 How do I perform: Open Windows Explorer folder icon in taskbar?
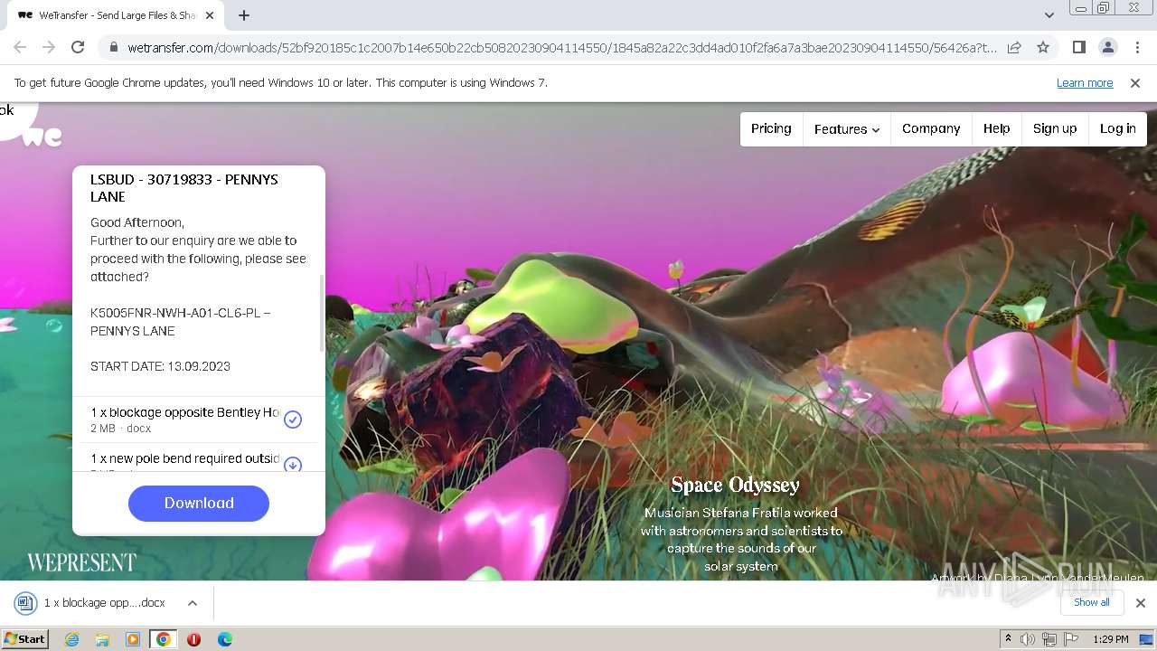102,639
